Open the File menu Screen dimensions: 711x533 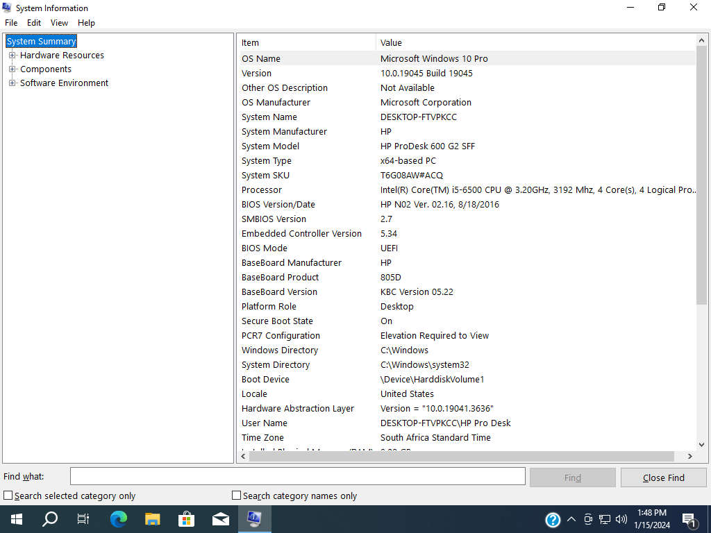pyautogui.click(x=11, y=23)
